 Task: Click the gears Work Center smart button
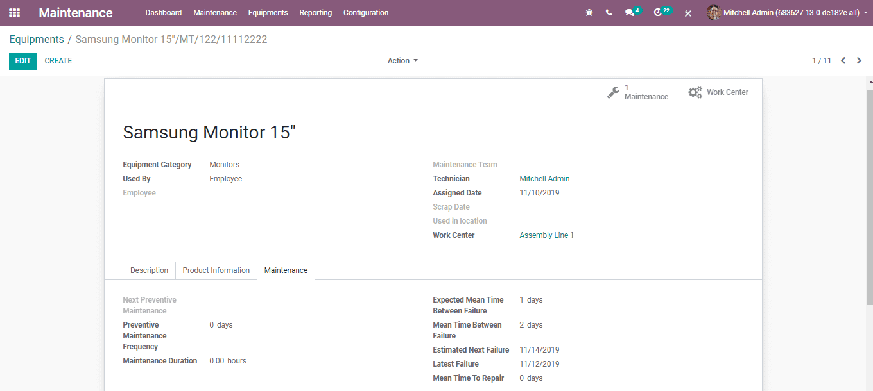(721, 92)
